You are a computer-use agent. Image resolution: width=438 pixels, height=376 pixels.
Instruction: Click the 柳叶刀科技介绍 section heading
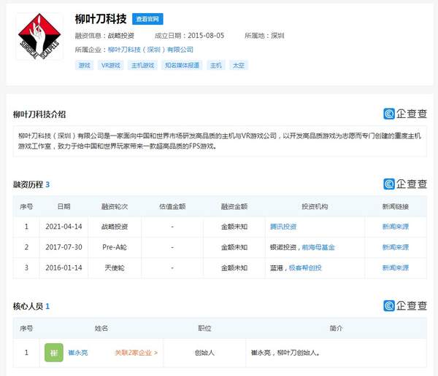point(39,114)
